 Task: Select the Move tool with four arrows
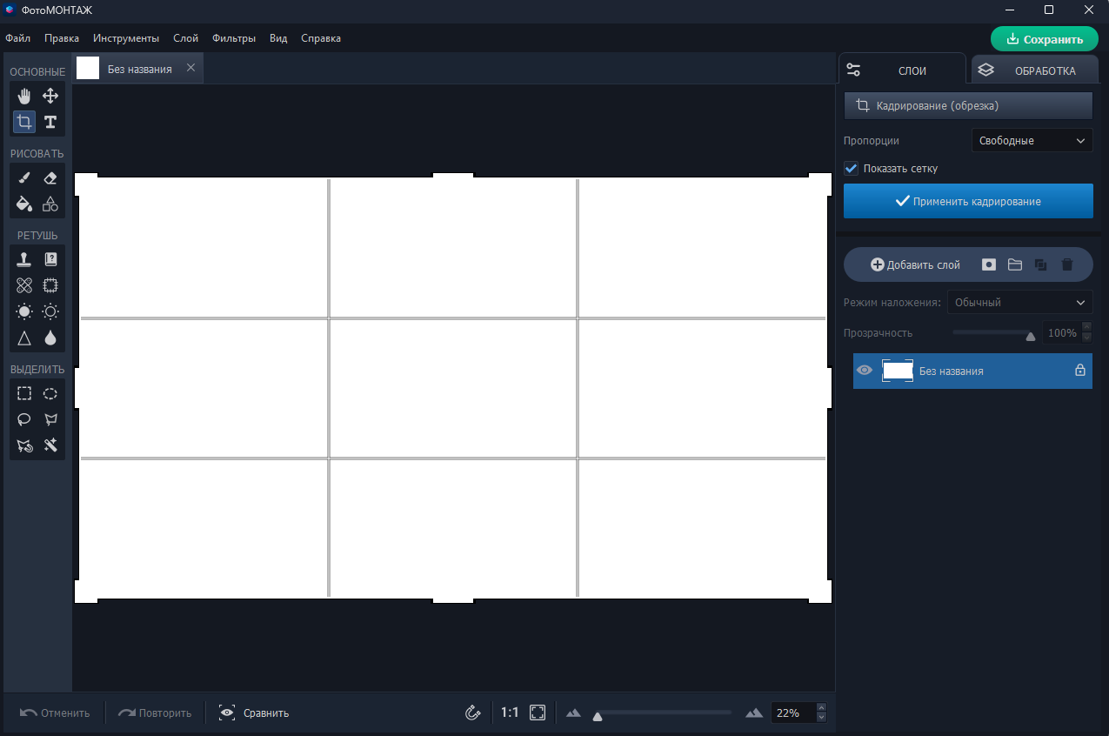tap(50, 96)
